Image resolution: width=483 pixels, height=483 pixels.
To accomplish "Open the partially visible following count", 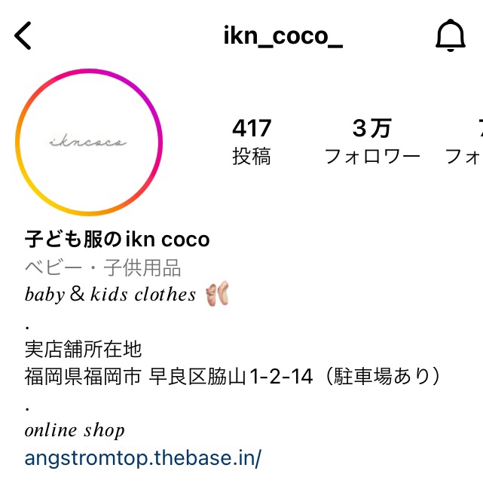I will (481, 128).
